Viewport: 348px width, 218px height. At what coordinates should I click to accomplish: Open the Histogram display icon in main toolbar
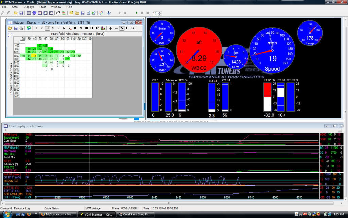click(46, 13)
